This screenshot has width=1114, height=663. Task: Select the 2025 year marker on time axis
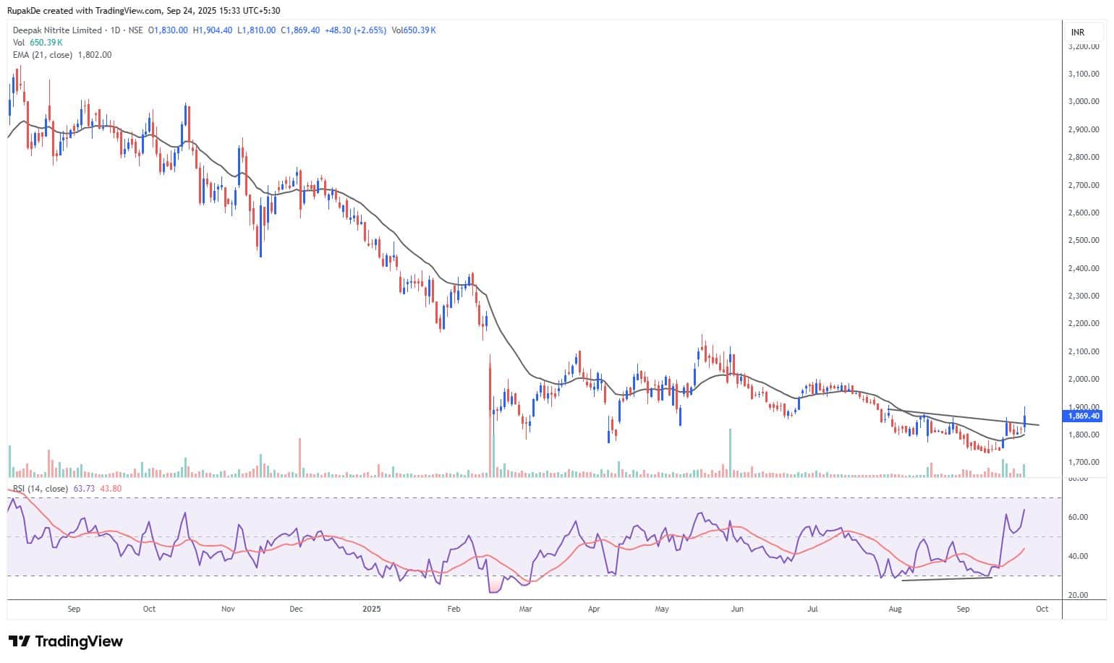coord(371,609)
